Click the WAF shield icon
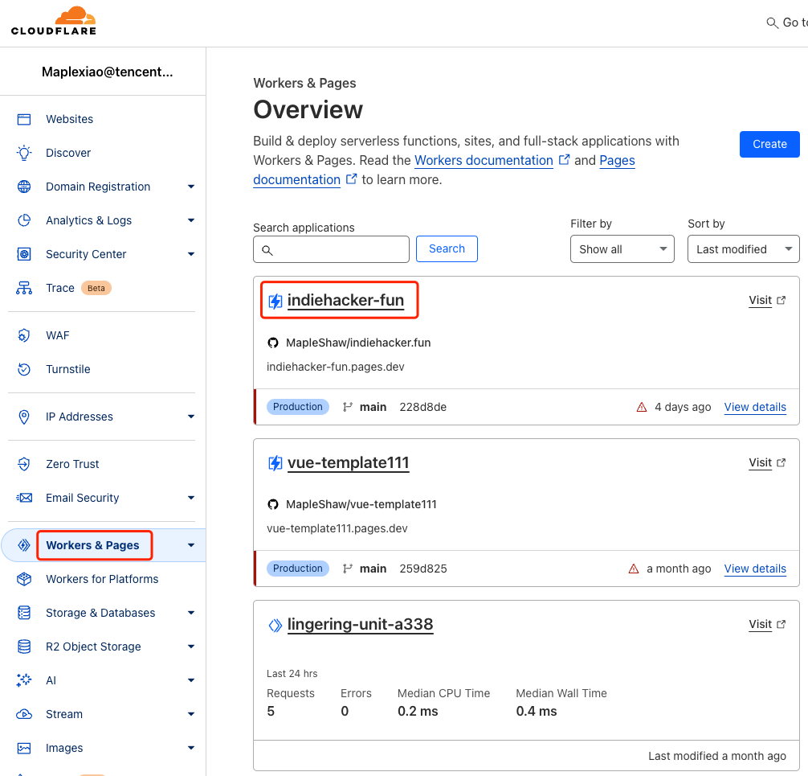 pos(22,335)
